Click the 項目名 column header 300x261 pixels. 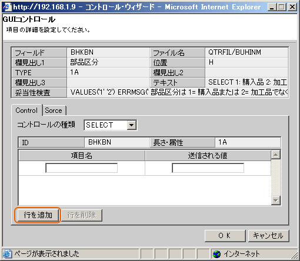(82, 156)
